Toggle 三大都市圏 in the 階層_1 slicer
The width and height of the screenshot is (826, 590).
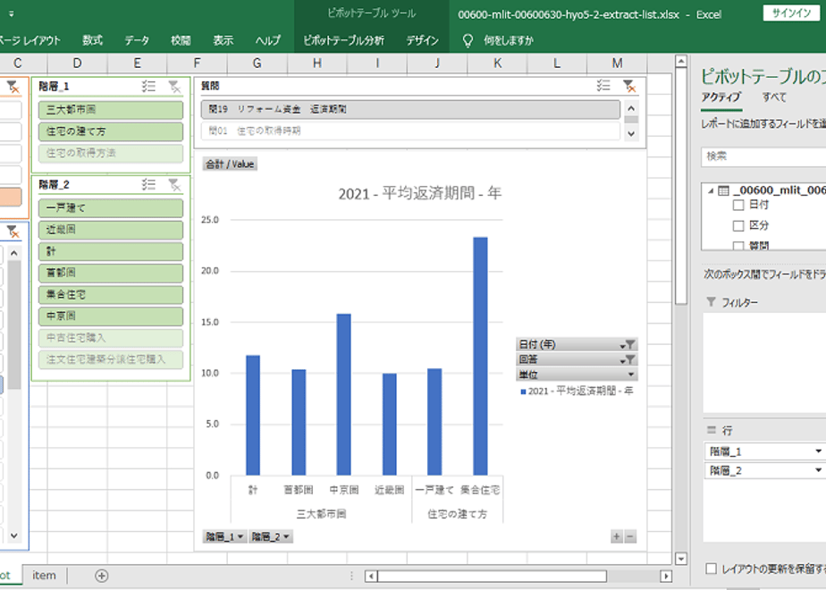[111, 110]
